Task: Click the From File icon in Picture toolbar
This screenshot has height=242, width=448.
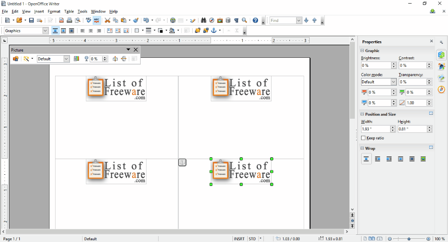Action: pos(16,59)
